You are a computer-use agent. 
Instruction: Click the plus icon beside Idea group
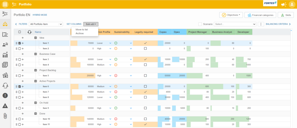coord(23,38)
